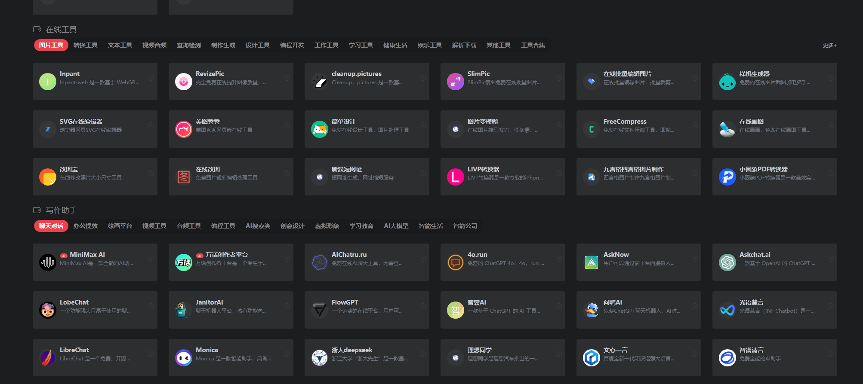Click the SlimPic purple icon
Image resolution: width=863 pixels, height=384 pixels.
point(456,82)
